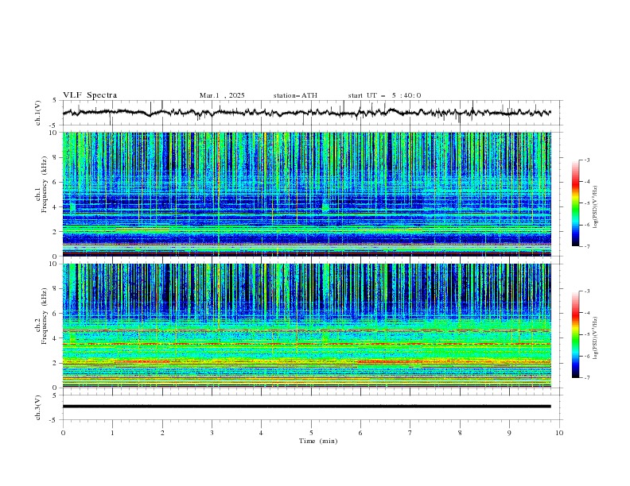
Task: Click the "station=ATH" header label
Action: (x=295, y=95)
